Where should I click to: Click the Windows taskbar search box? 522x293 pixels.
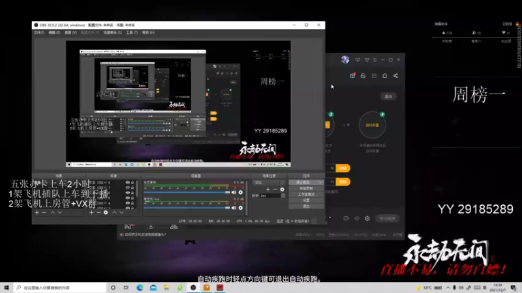pos(60,287)
